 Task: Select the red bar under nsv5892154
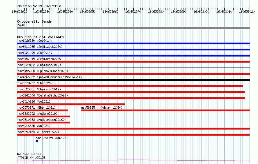click(x=133, y=135)
